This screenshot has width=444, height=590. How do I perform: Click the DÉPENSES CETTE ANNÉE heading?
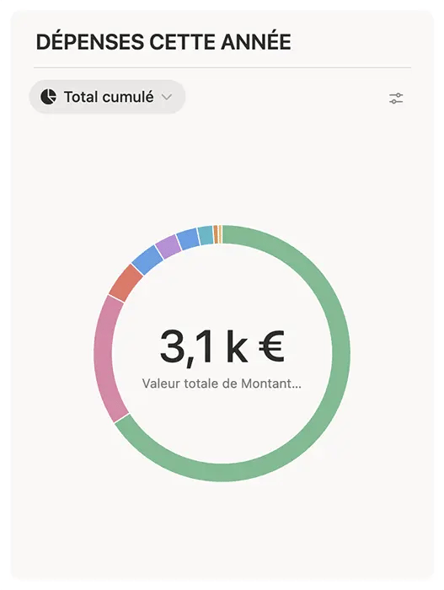tap(163, 42)
